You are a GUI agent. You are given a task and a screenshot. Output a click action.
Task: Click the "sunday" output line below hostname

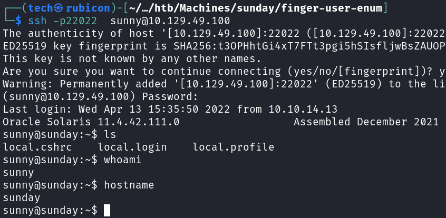[x=21, y=197]
